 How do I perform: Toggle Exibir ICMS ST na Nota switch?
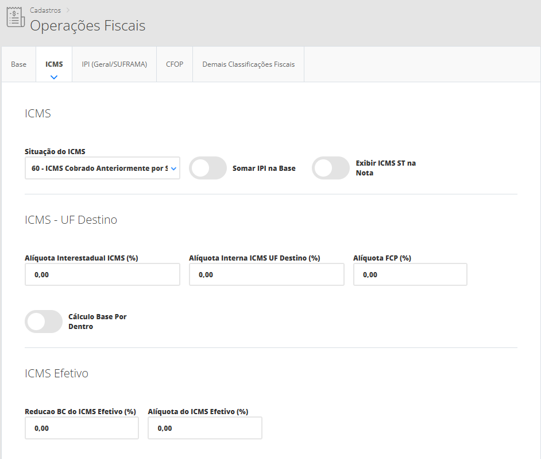click(x=331, y=169)
